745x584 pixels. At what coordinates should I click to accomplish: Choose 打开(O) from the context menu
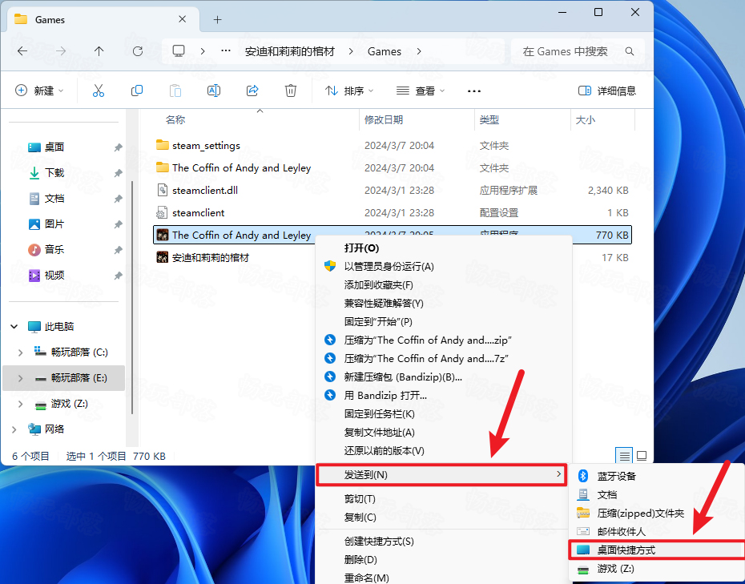tap(444, 248)
